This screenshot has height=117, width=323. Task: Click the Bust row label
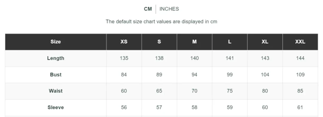(x=56, y=75)
